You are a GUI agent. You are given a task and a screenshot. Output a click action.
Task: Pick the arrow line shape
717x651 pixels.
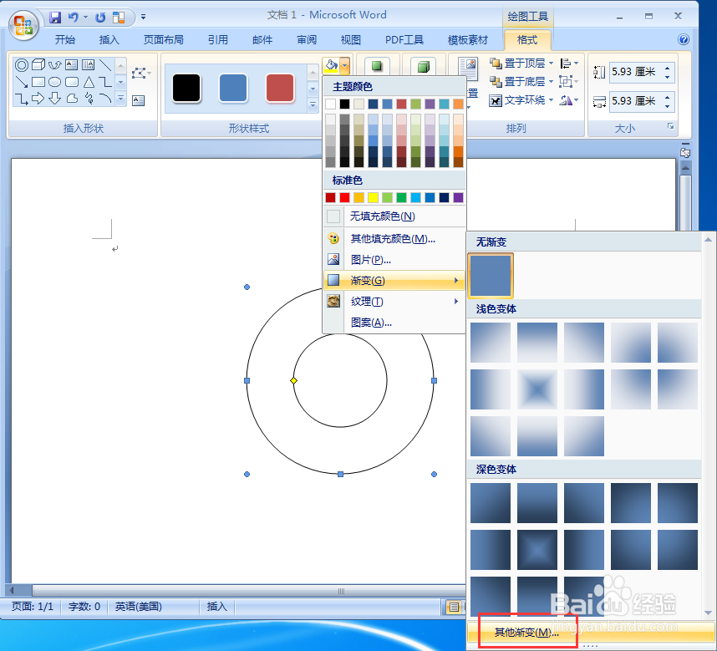22,82
